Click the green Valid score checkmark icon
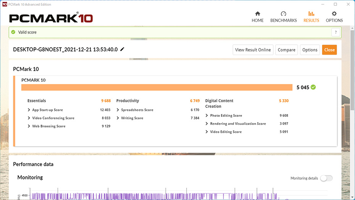Viewport: 355px width, 200px height. point(13,32)
